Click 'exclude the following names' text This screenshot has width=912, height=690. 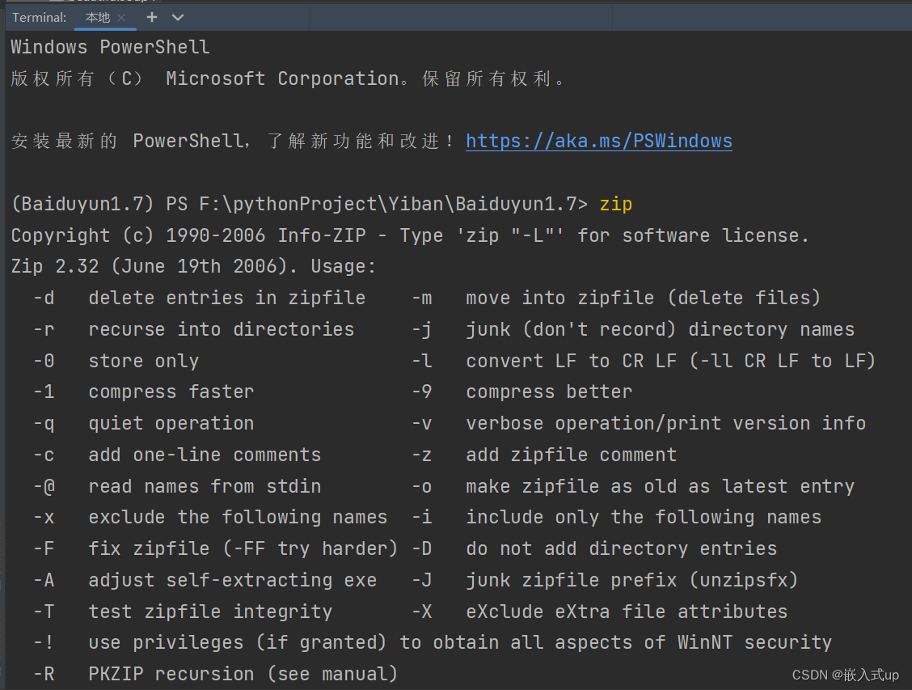coord(238,517)
